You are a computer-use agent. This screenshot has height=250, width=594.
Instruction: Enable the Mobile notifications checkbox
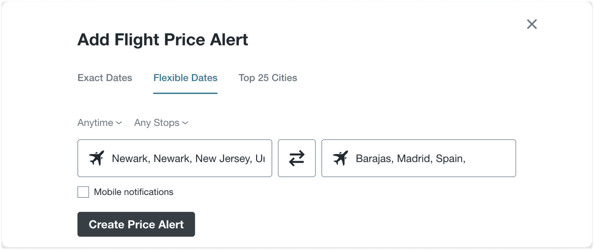(83, 192)
